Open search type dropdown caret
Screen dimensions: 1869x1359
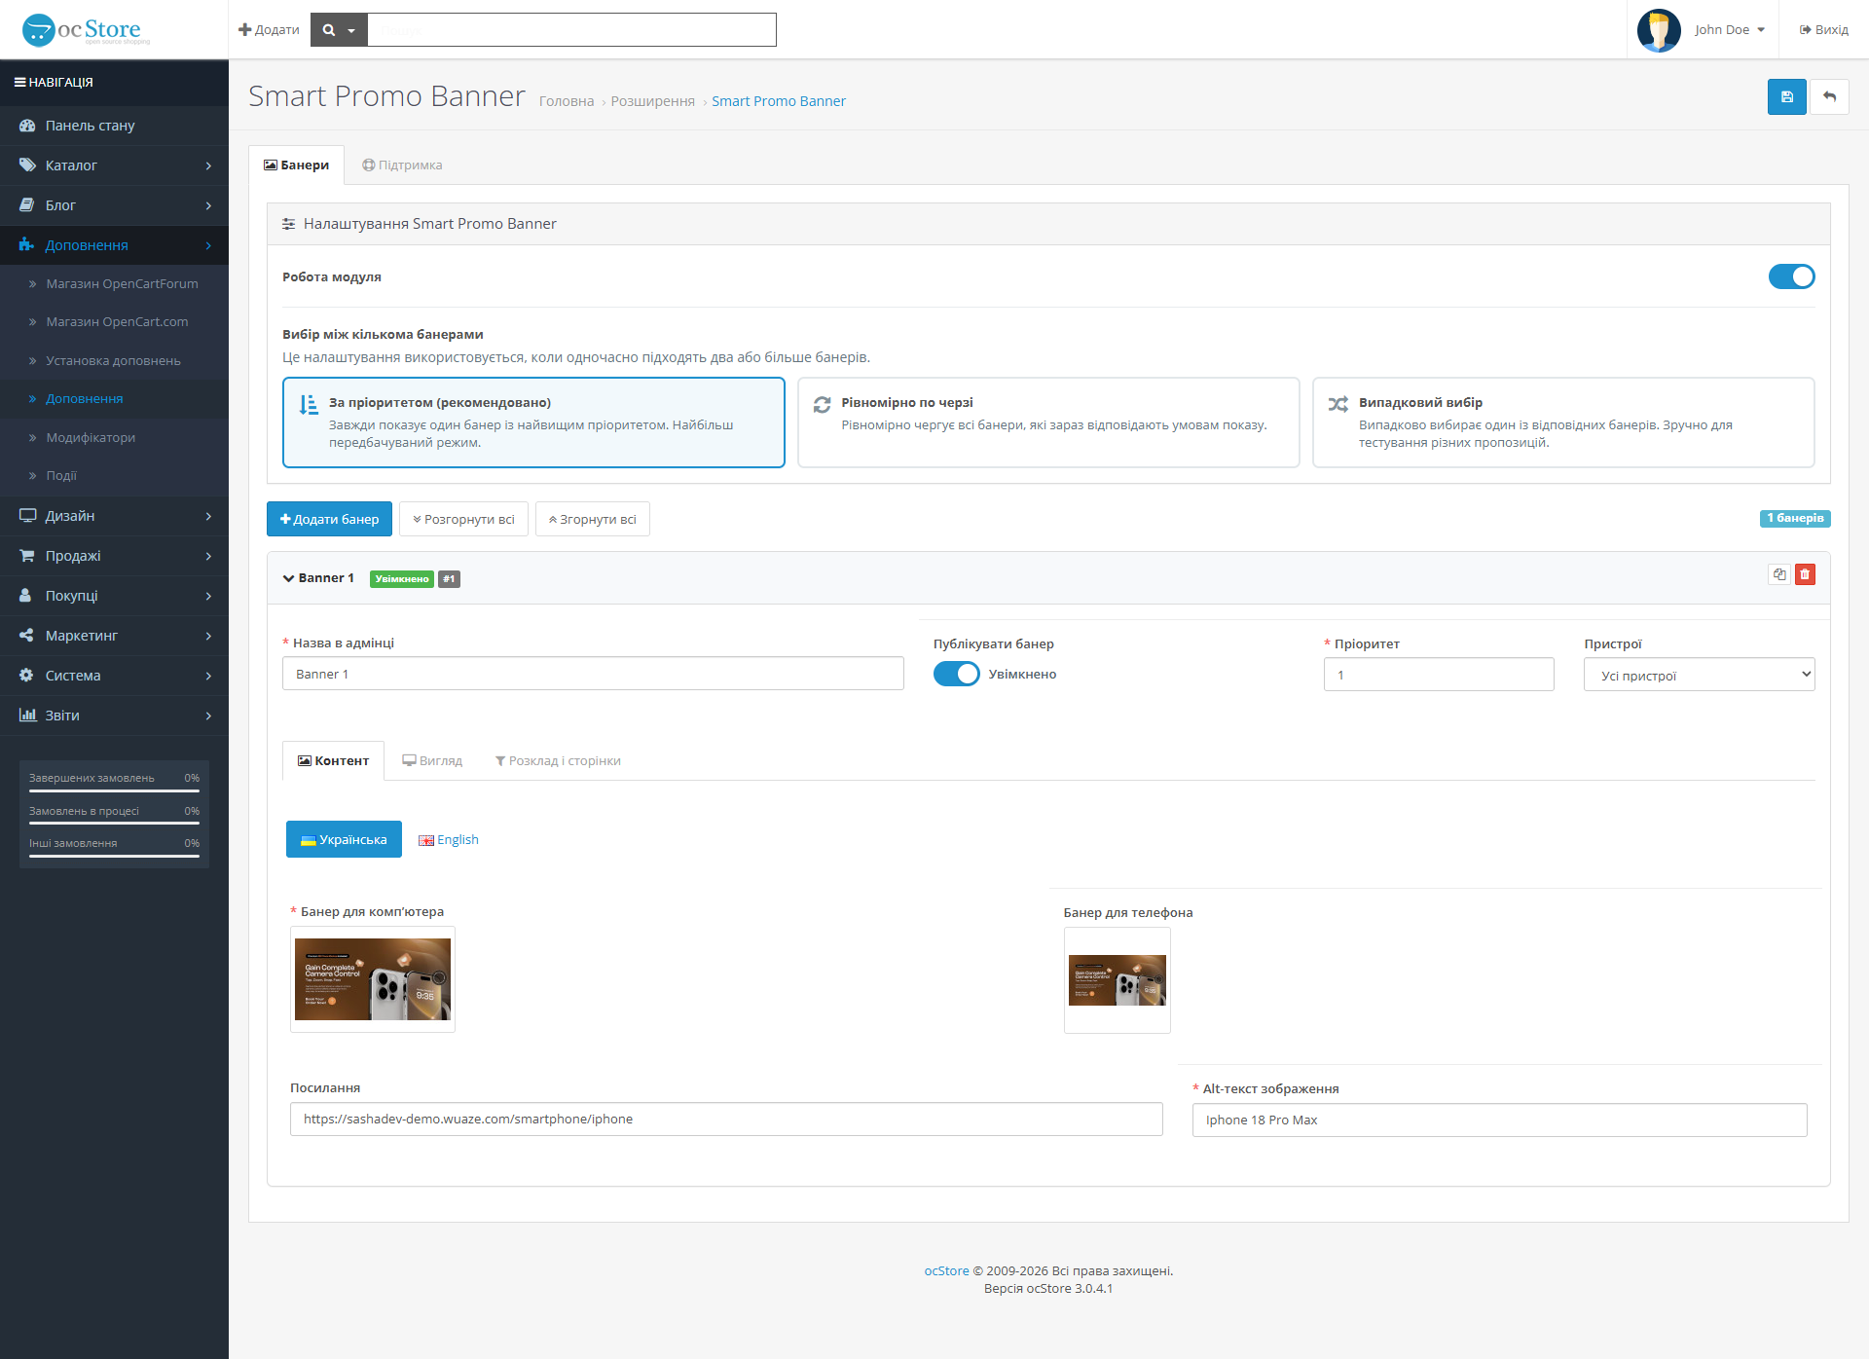[x=351, y=30]
